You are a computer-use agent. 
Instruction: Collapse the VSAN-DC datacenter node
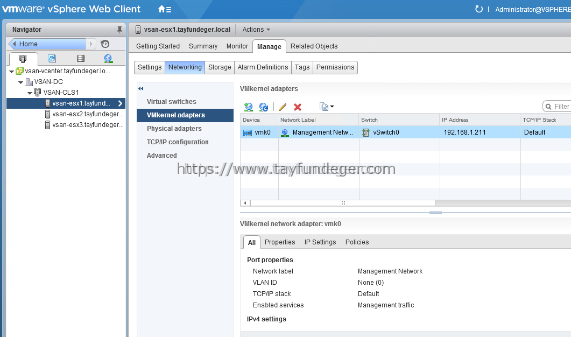tap(21, 82)
